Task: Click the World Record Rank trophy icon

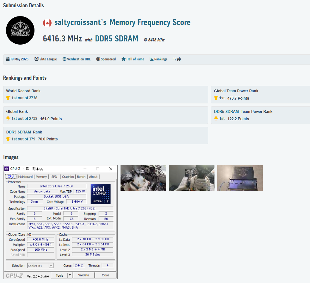Action: point(8,98)
